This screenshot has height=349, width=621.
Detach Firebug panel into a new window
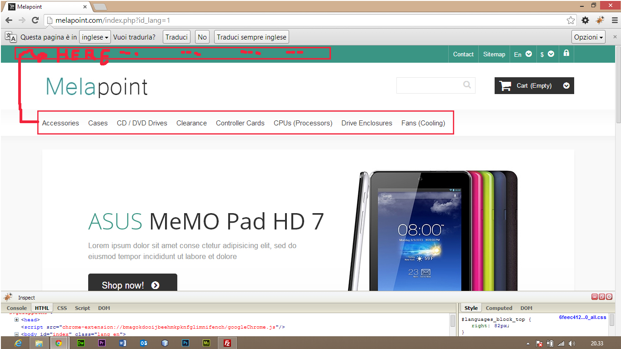click(602, 297)
